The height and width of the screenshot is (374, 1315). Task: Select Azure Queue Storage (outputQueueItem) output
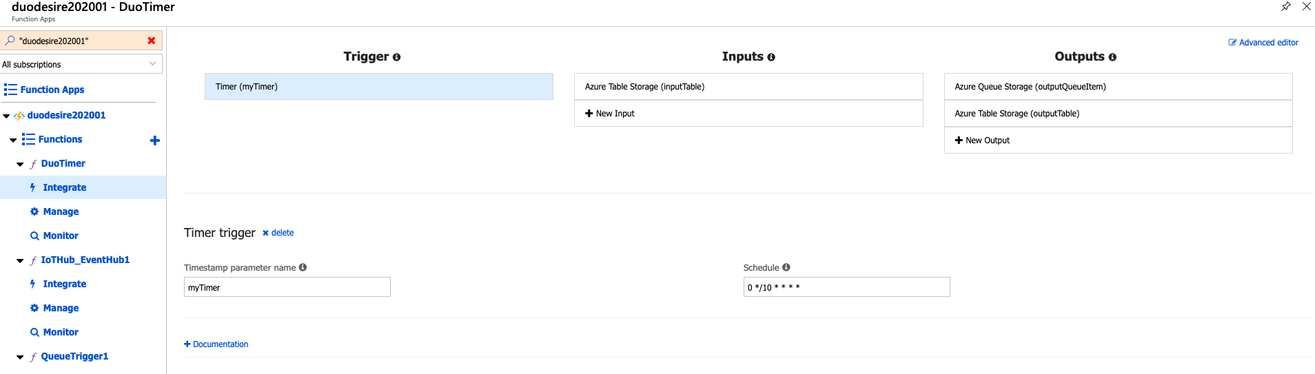point(1030,87)
